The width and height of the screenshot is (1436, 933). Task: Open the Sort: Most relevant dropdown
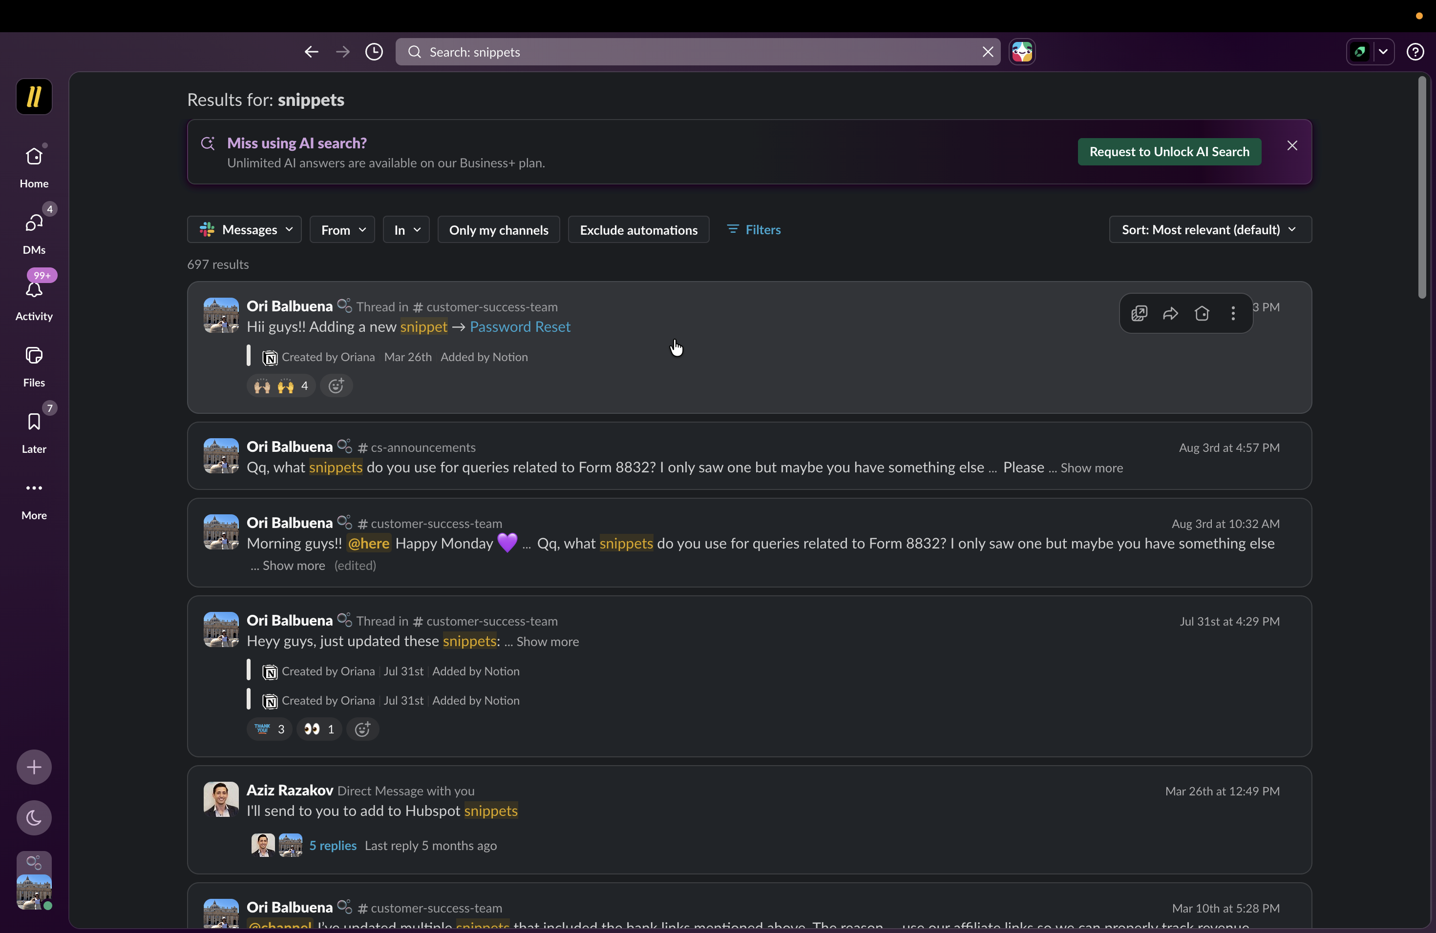pos(1210,230)
